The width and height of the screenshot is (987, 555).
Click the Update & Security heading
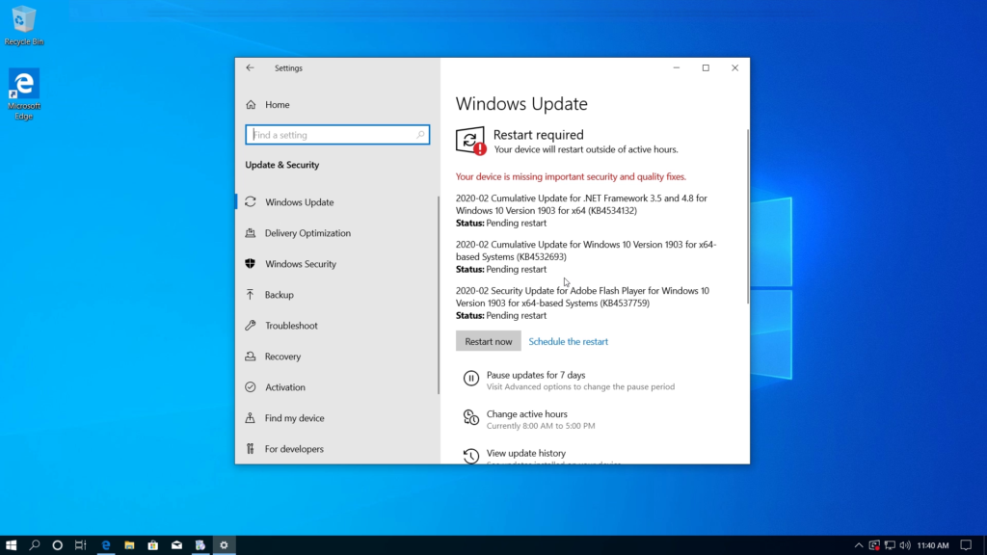point(282,165)
